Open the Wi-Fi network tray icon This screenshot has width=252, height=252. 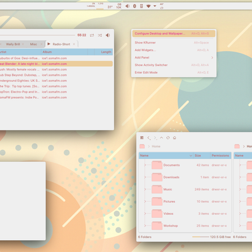coord(149,6)
